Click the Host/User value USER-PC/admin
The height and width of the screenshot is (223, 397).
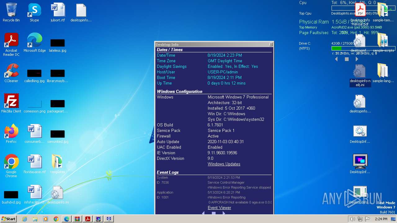223,72
